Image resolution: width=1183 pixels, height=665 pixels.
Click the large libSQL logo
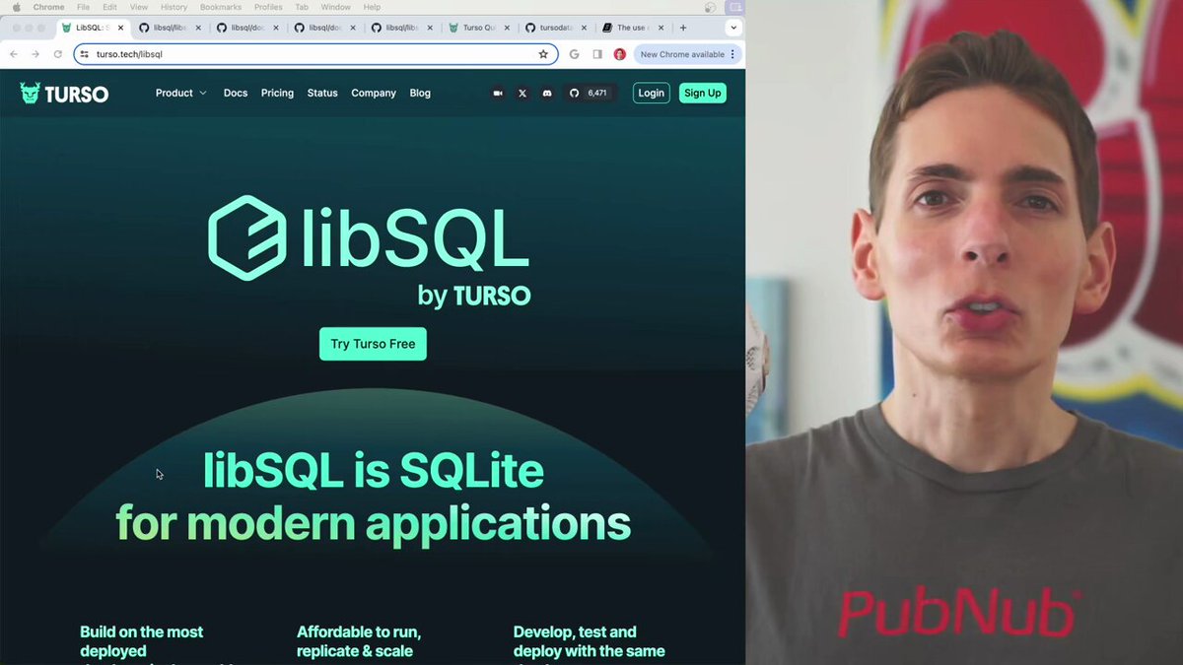coord(369,237)
